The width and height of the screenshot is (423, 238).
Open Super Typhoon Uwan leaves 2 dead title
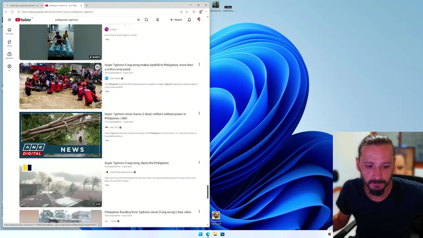(x=145, y=116)
